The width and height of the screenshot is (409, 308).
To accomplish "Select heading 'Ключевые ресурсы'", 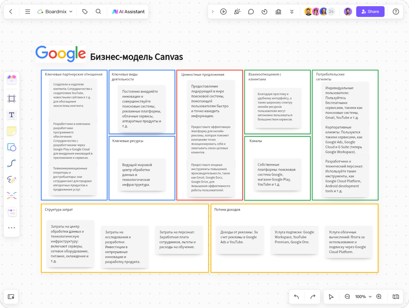I will tap(128, 141).
